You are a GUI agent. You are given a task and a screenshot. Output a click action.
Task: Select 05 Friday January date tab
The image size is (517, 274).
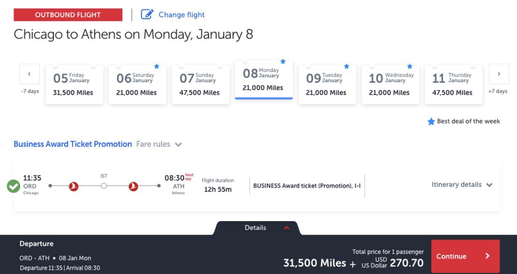click(74, 84)
